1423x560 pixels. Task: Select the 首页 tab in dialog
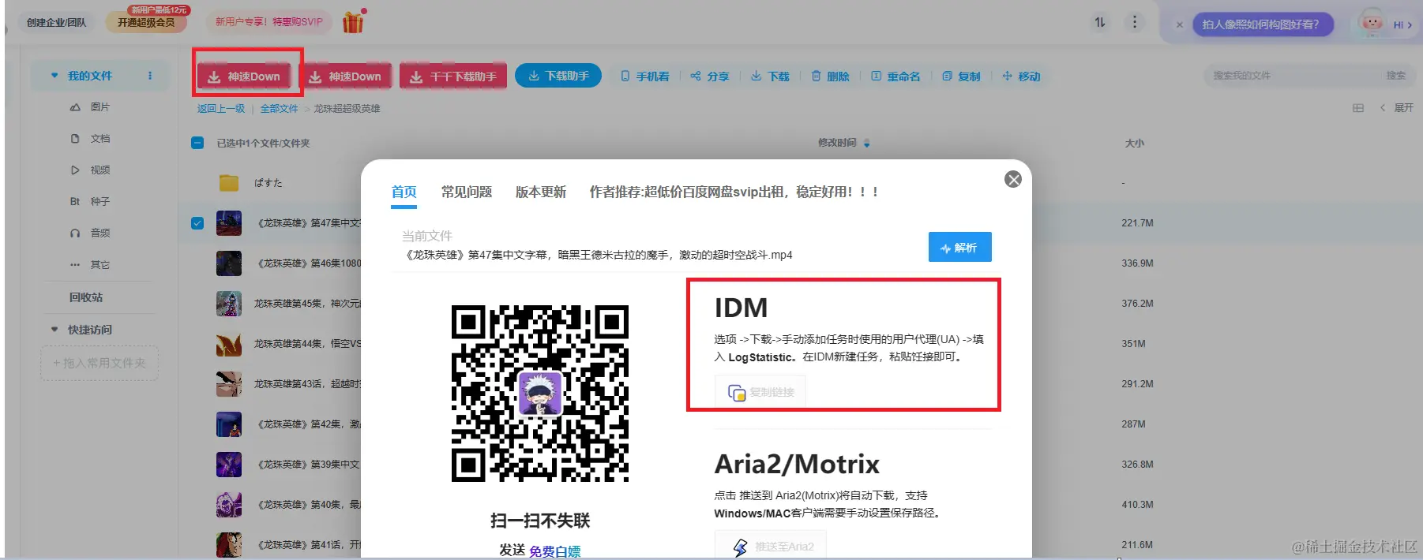404,192
